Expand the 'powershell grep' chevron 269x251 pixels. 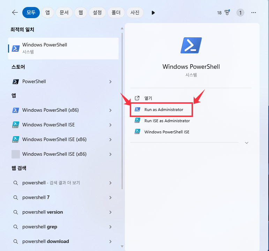coord(111,227)
